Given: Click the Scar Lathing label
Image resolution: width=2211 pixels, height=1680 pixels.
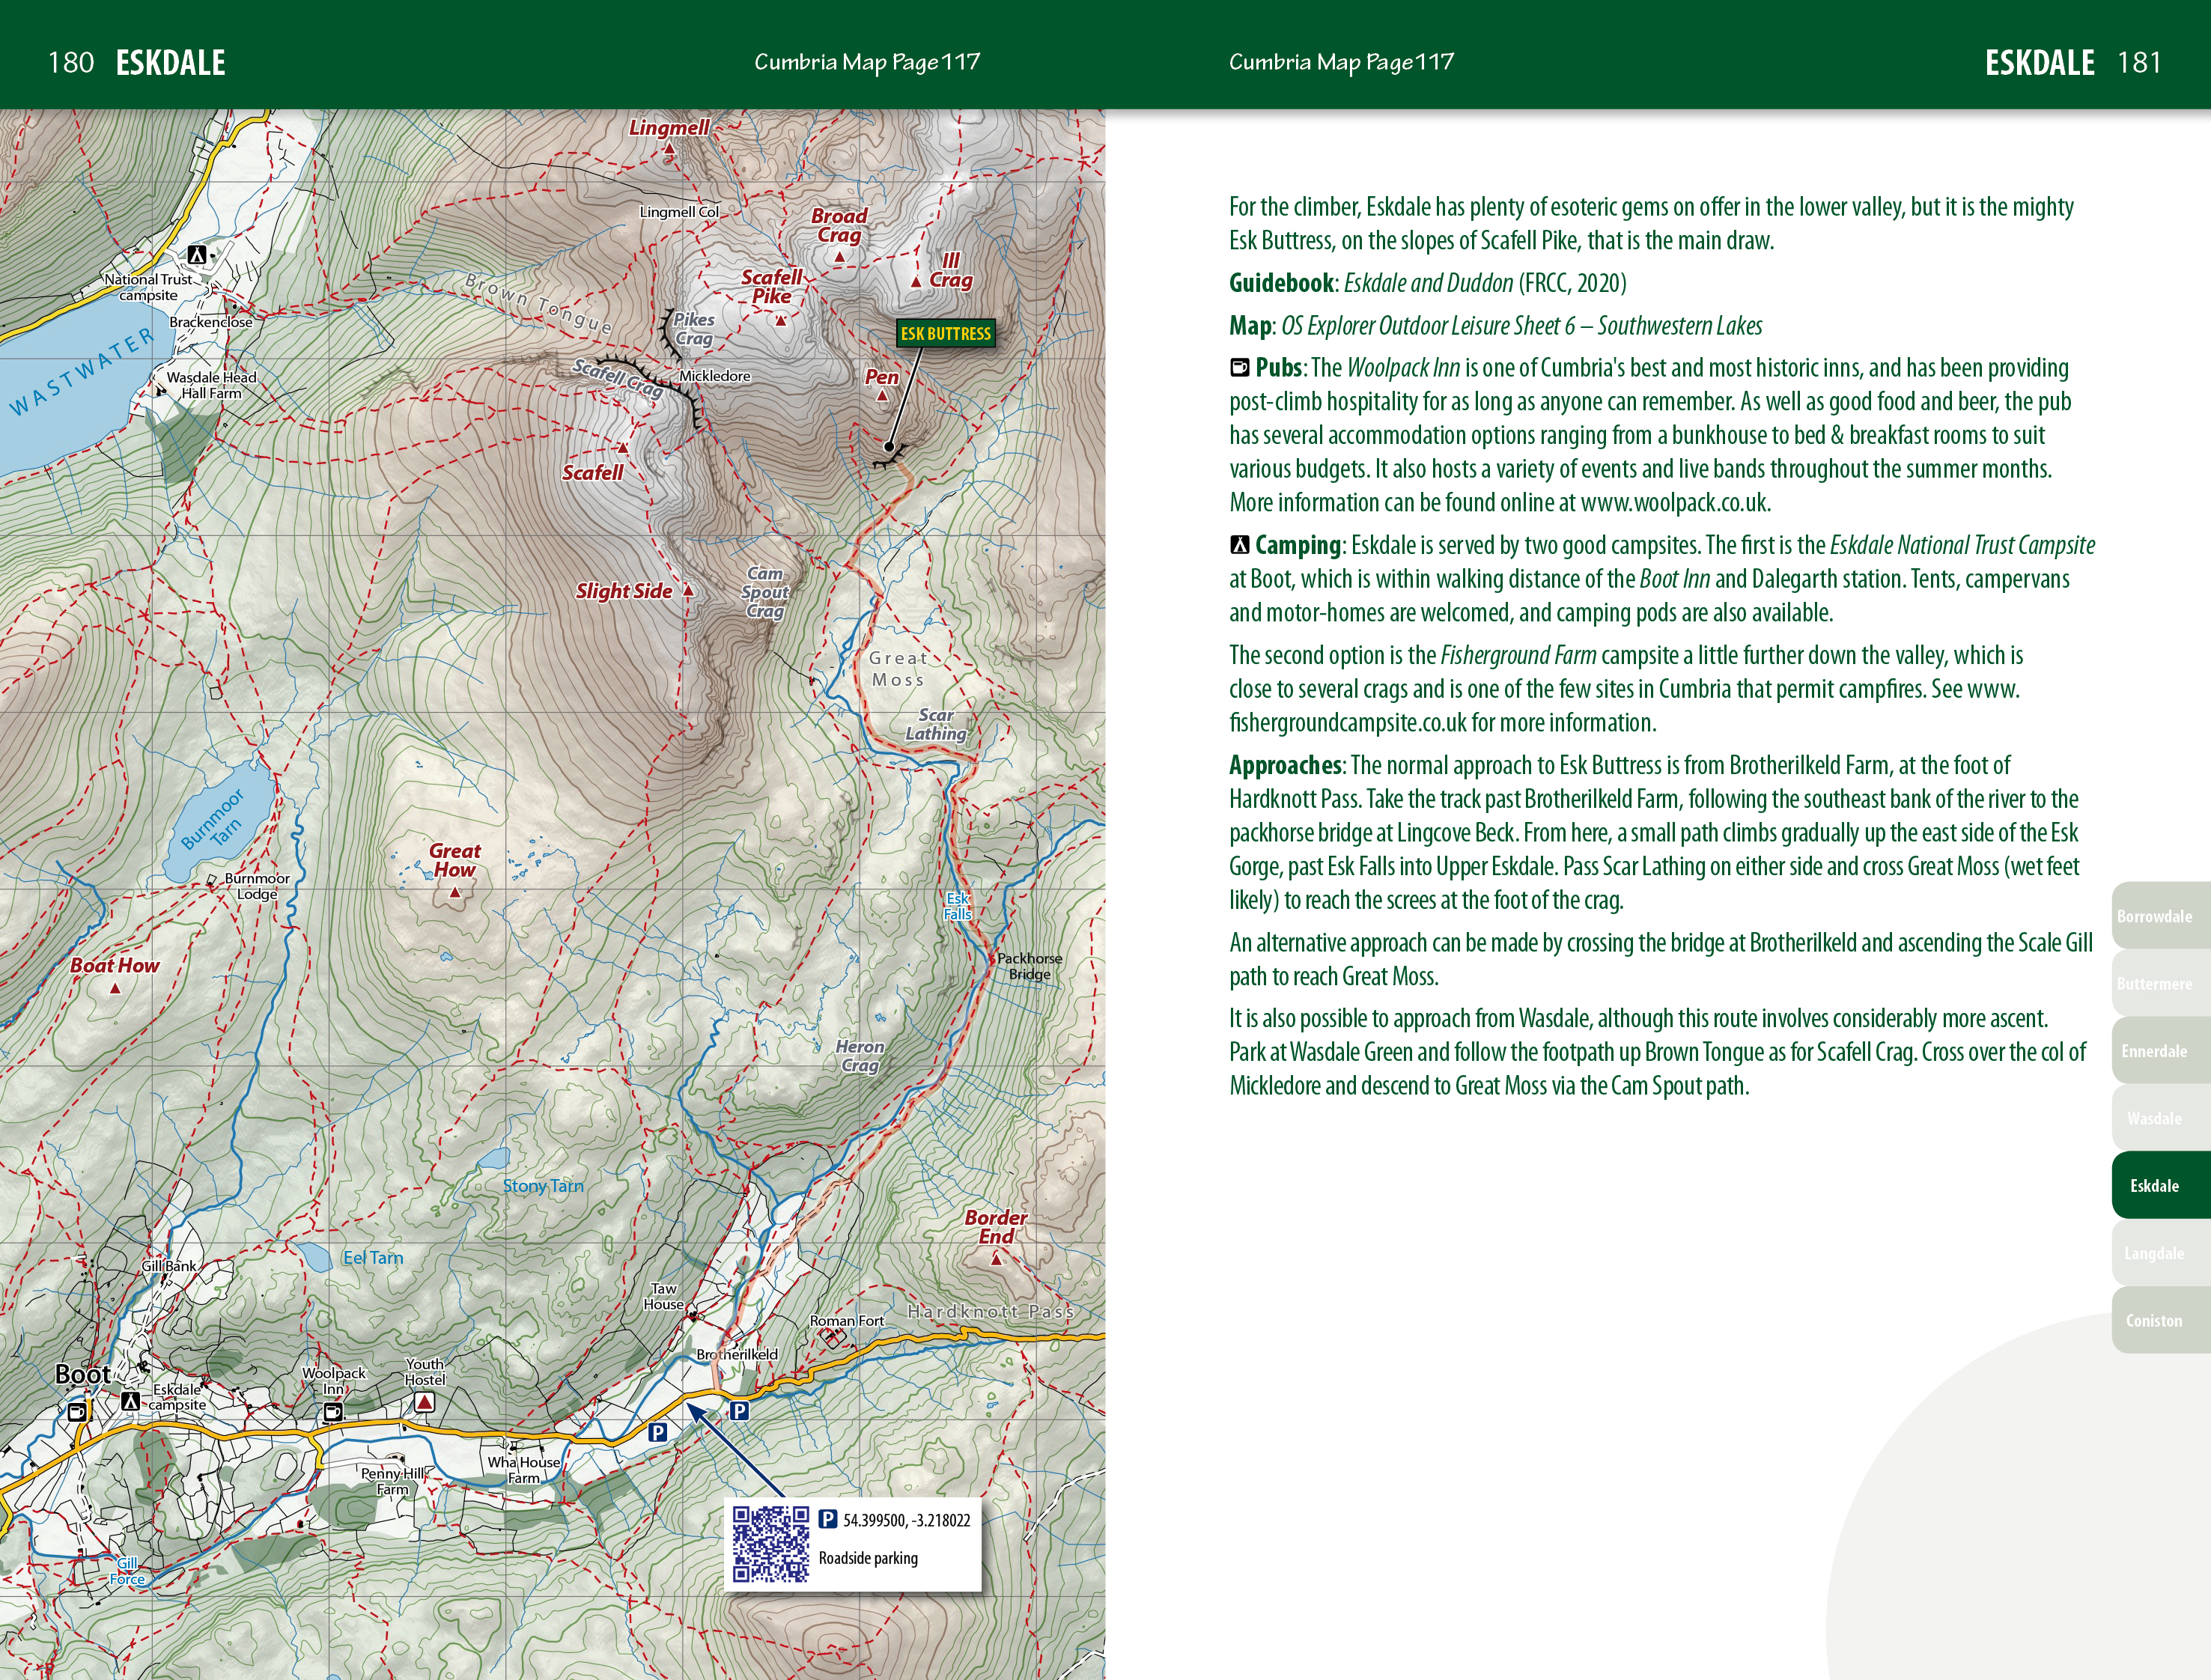Looking at the screenshot, I should (936, 724).
